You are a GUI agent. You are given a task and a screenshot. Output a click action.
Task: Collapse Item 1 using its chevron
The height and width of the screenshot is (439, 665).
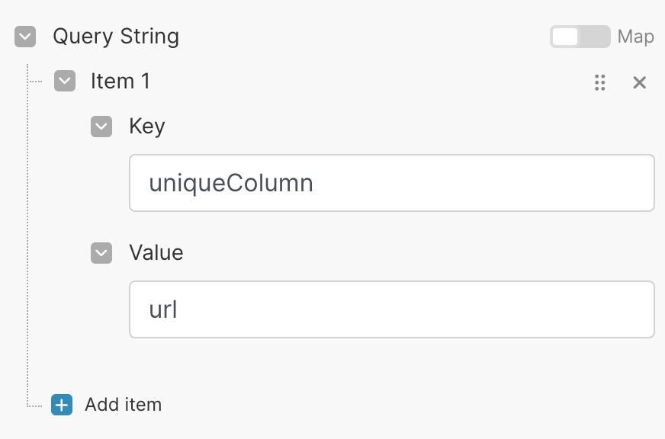65,82
